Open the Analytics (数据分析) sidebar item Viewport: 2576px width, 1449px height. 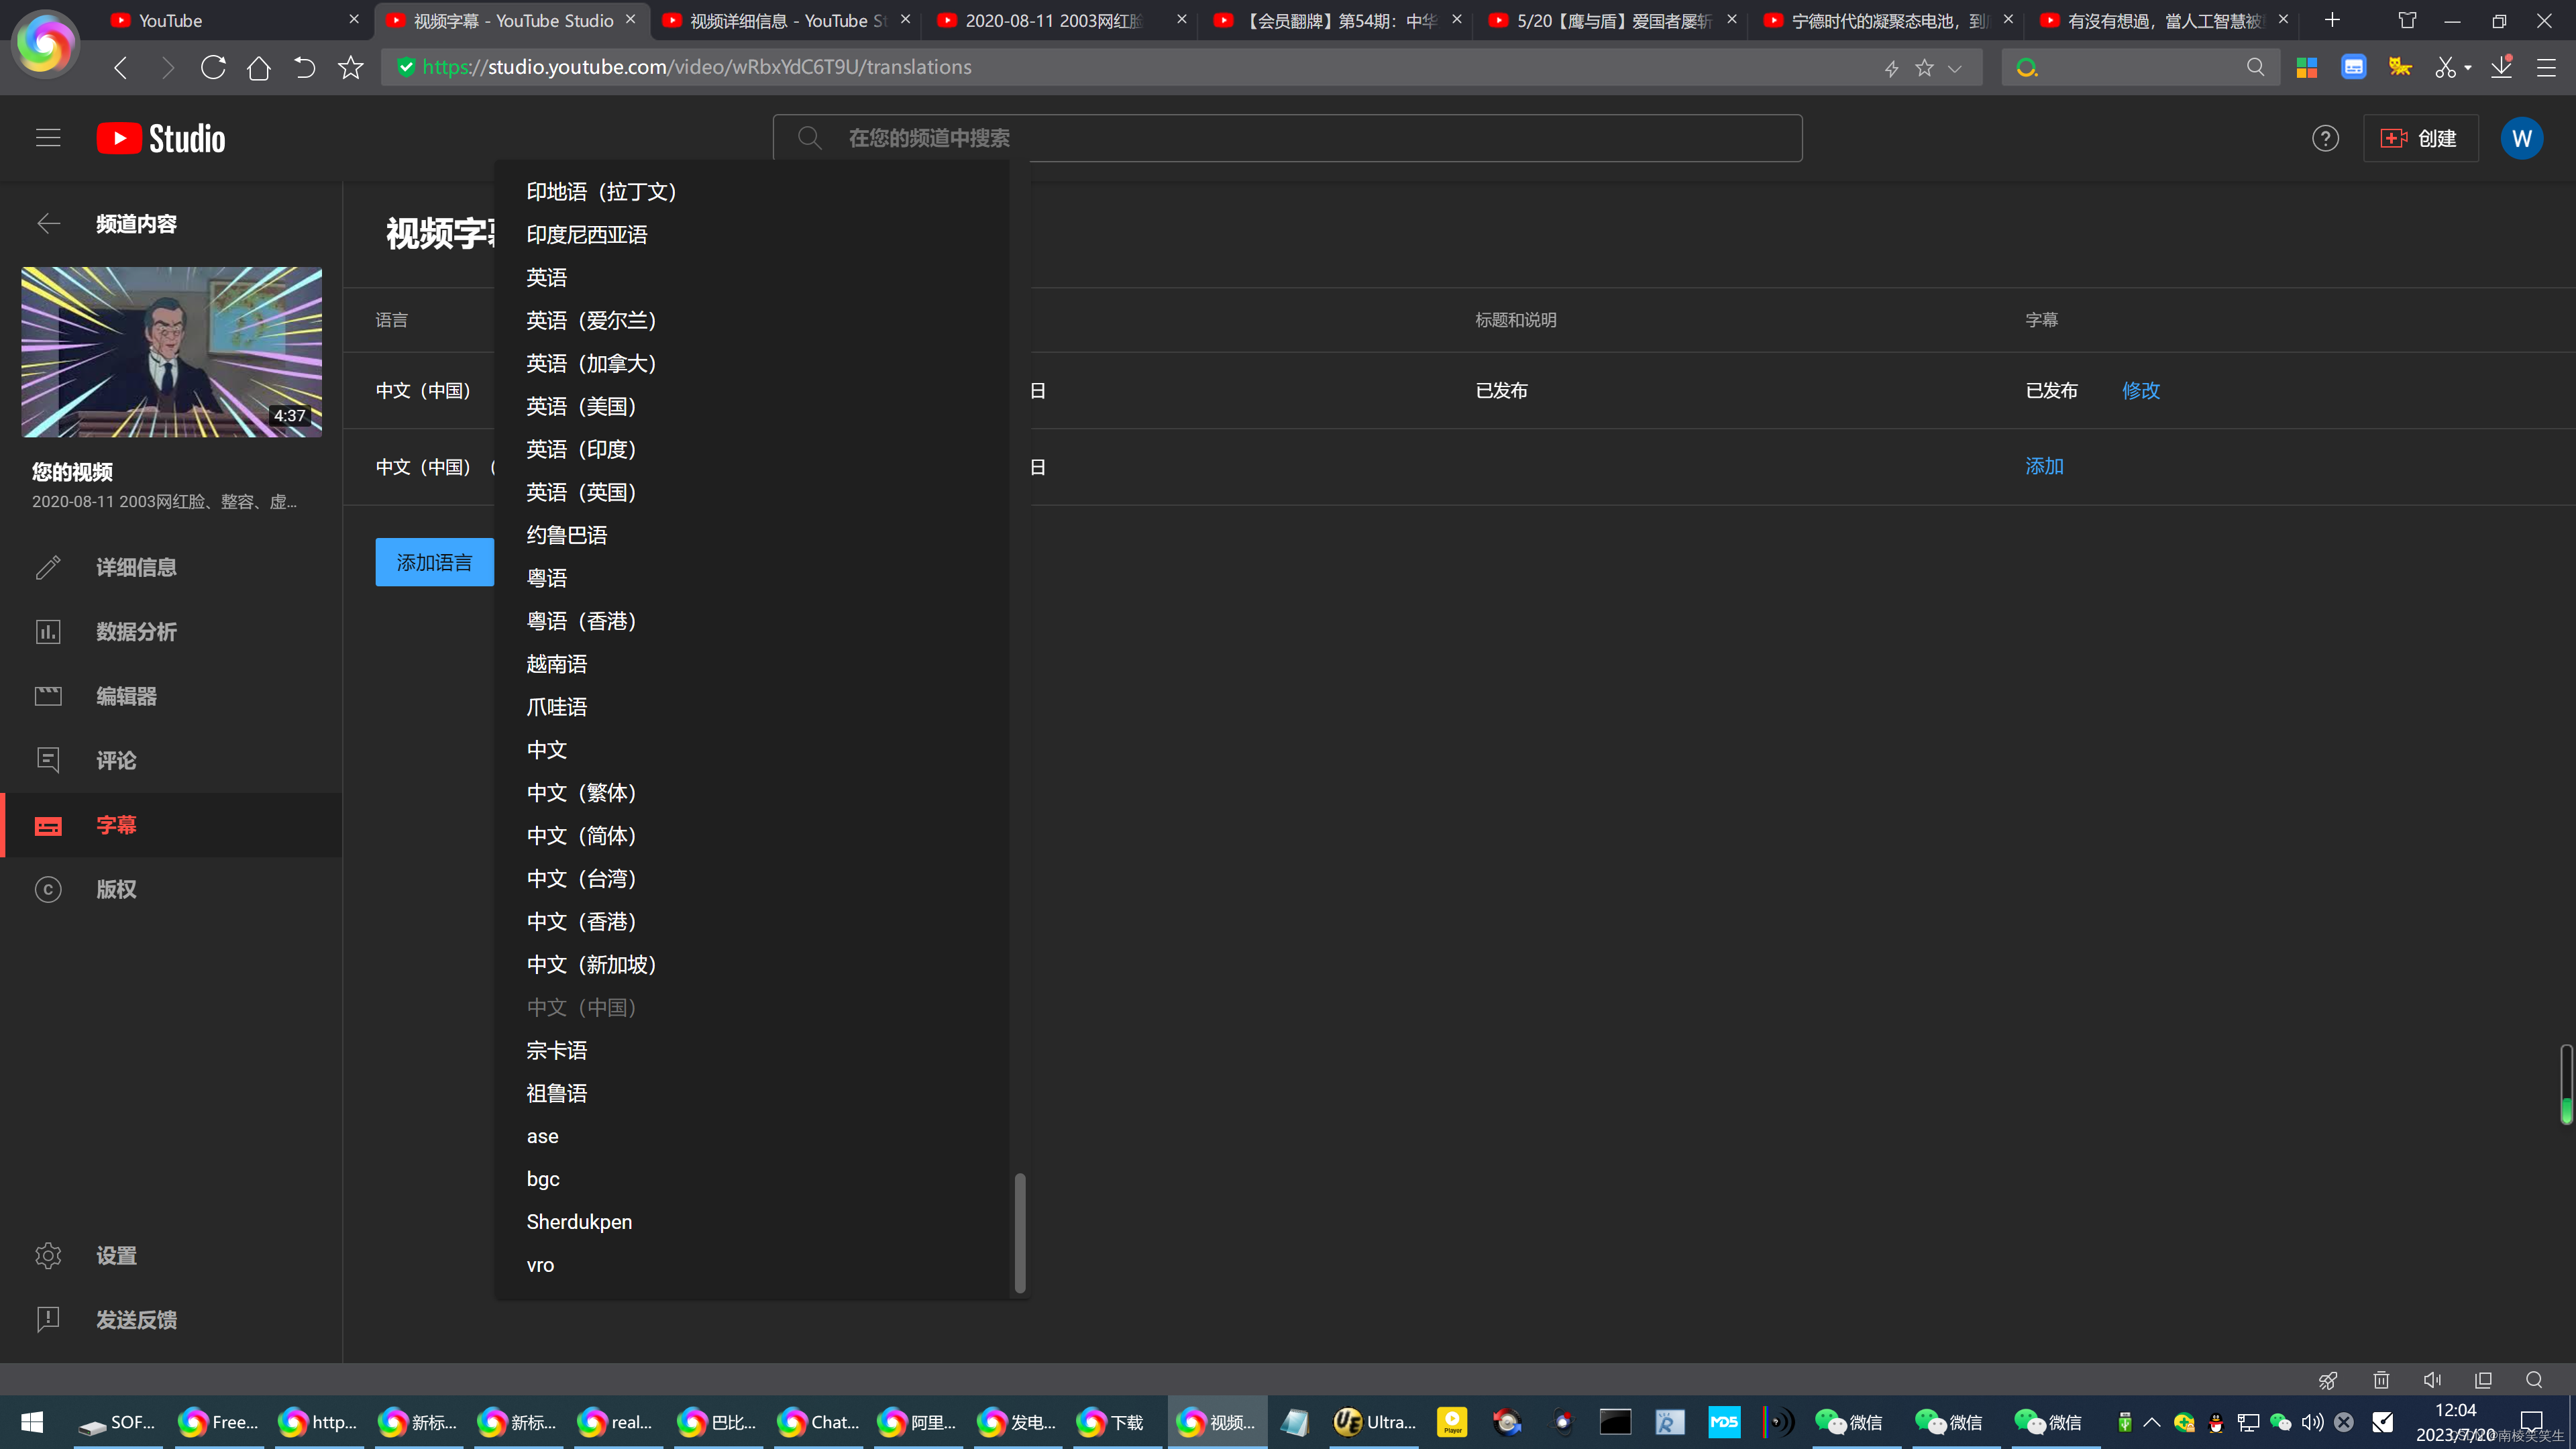pos(136,632)
